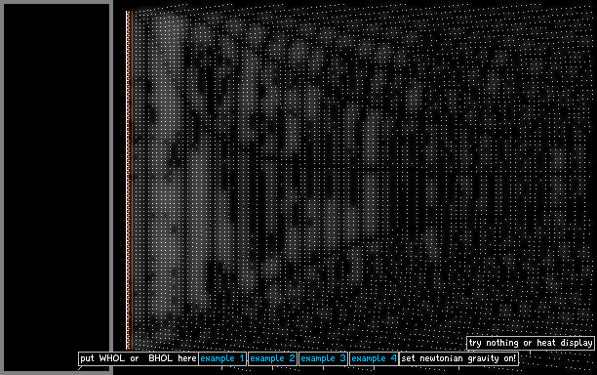Click the pointer tail below the WHOL sign
Screen dimensions: 597x375
click(x=80, y=368)
